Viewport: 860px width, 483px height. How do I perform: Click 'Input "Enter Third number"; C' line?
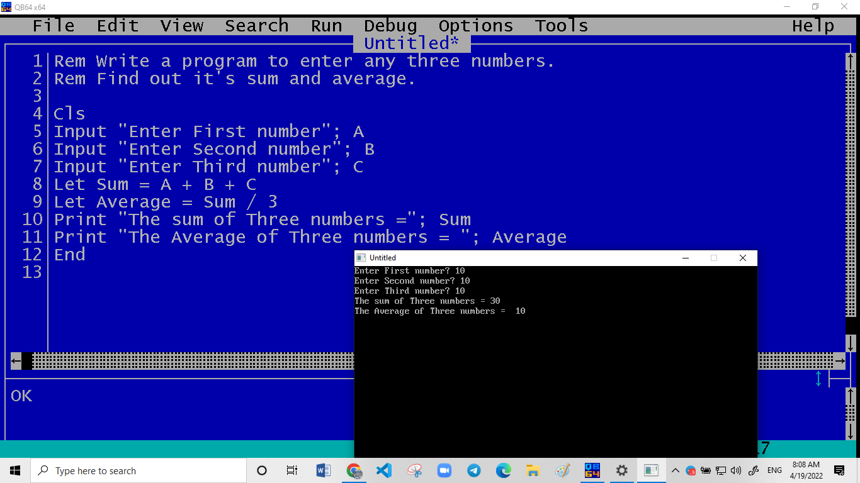(x=208, y=167)
